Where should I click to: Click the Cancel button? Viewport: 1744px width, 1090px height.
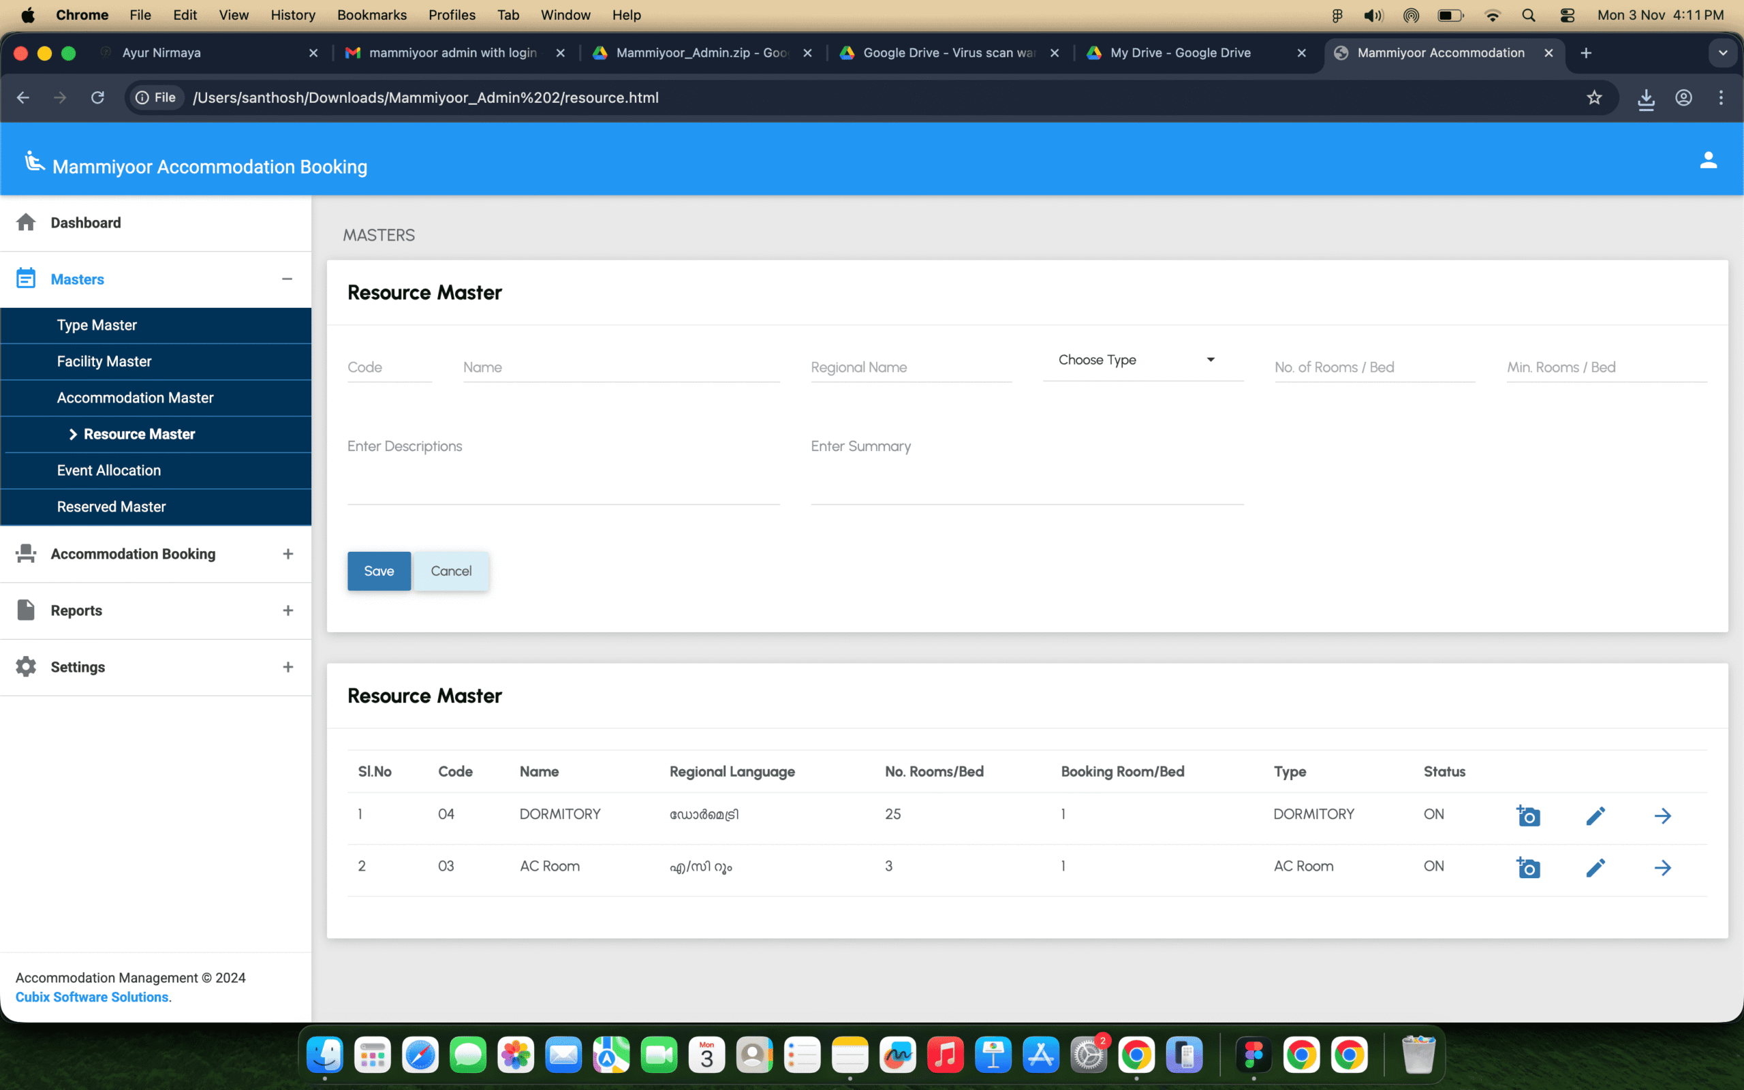(x=451, y=571)
